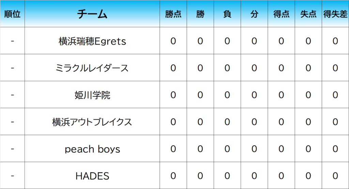Click 得点 value for peach boys
This screenshot has height=189, width=349.
coord(281,149)
